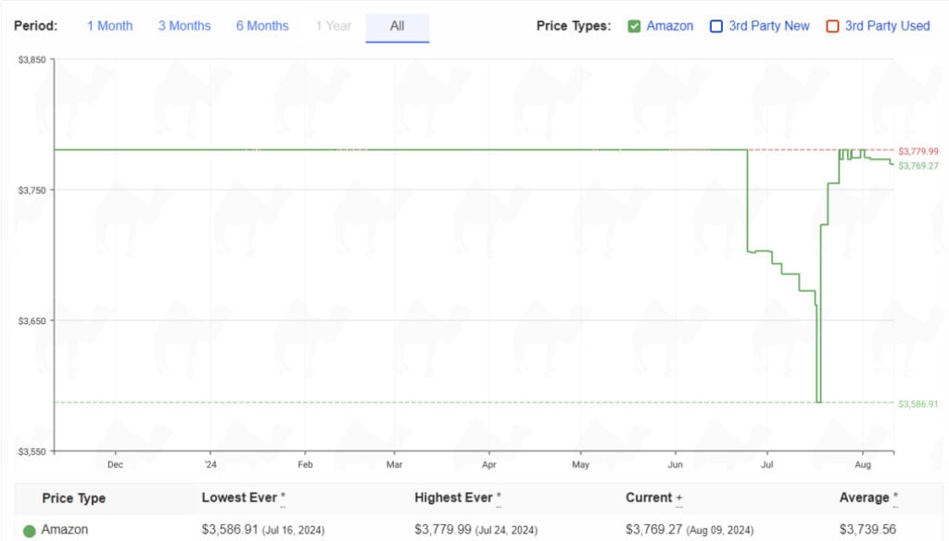Viewport: 949px width, 541px height.
Task: Click the $3,779.99 highest price in table
Action: pyautogui.click(x=442, y=530)
